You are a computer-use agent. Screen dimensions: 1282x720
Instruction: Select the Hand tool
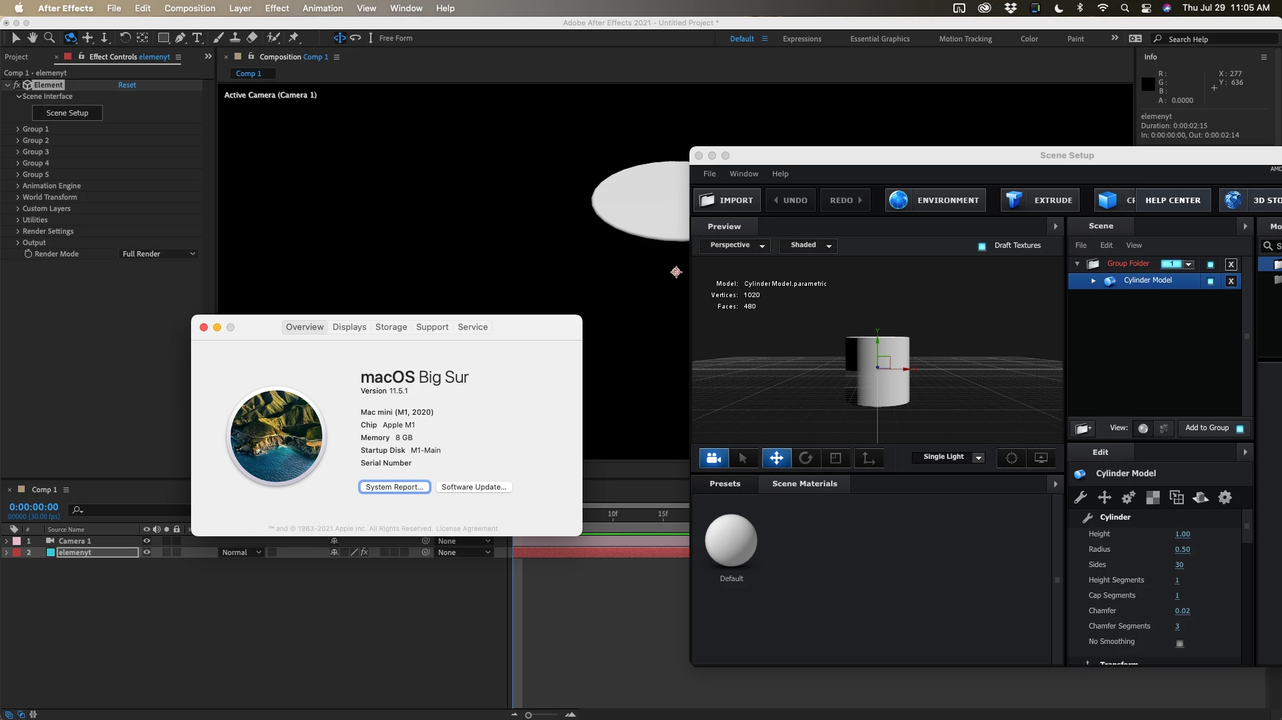point(32,38)
